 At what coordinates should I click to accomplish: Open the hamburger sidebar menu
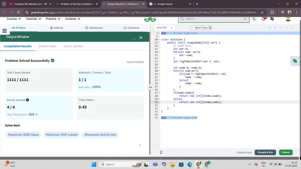4,30
